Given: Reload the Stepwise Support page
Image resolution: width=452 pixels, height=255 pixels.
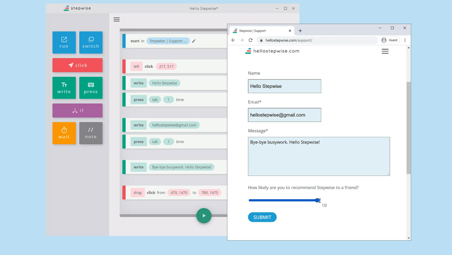Looking at the screenshot, I should [250, 40].
